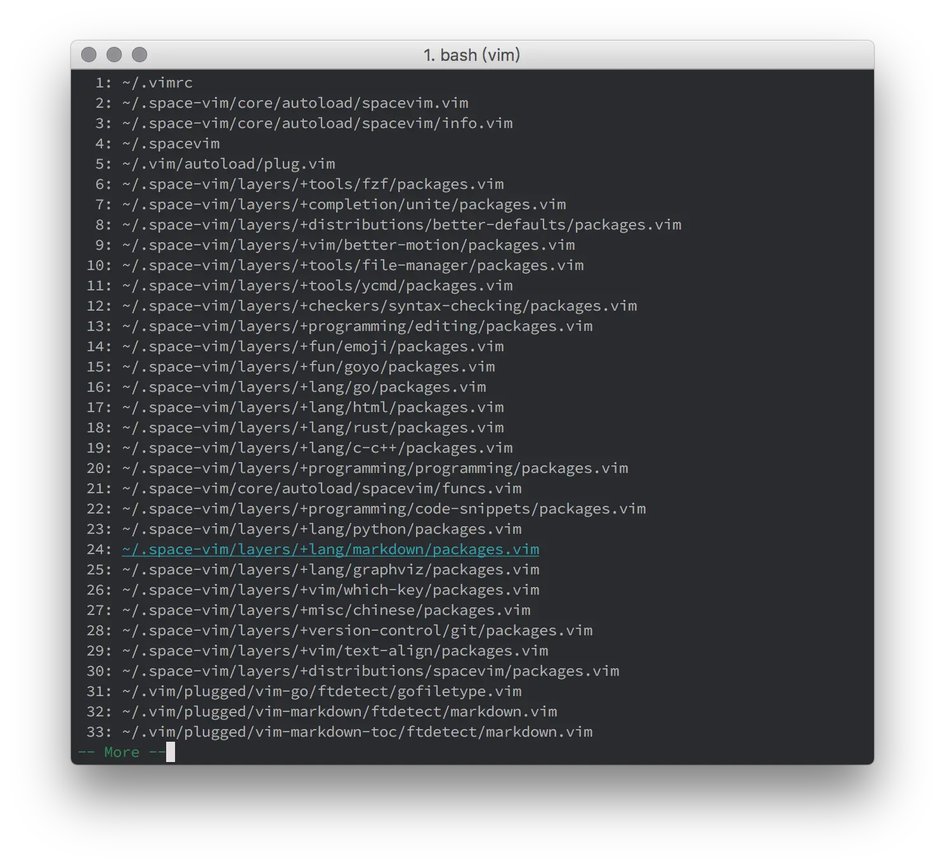Select the gofiletype.vim entry on line 31
Viewport: 945px width, 866px height.
(322, 691)
